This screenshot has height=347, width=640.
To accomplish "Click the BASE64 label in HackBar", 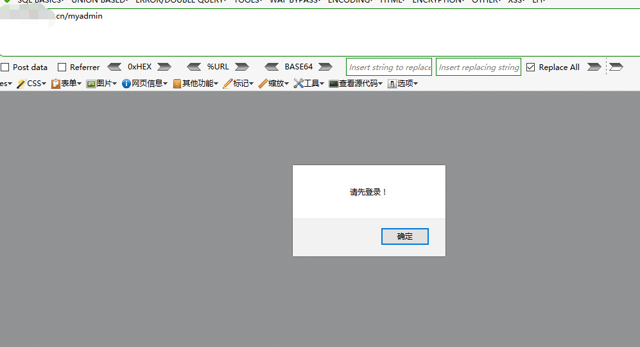I will point(298,67).
